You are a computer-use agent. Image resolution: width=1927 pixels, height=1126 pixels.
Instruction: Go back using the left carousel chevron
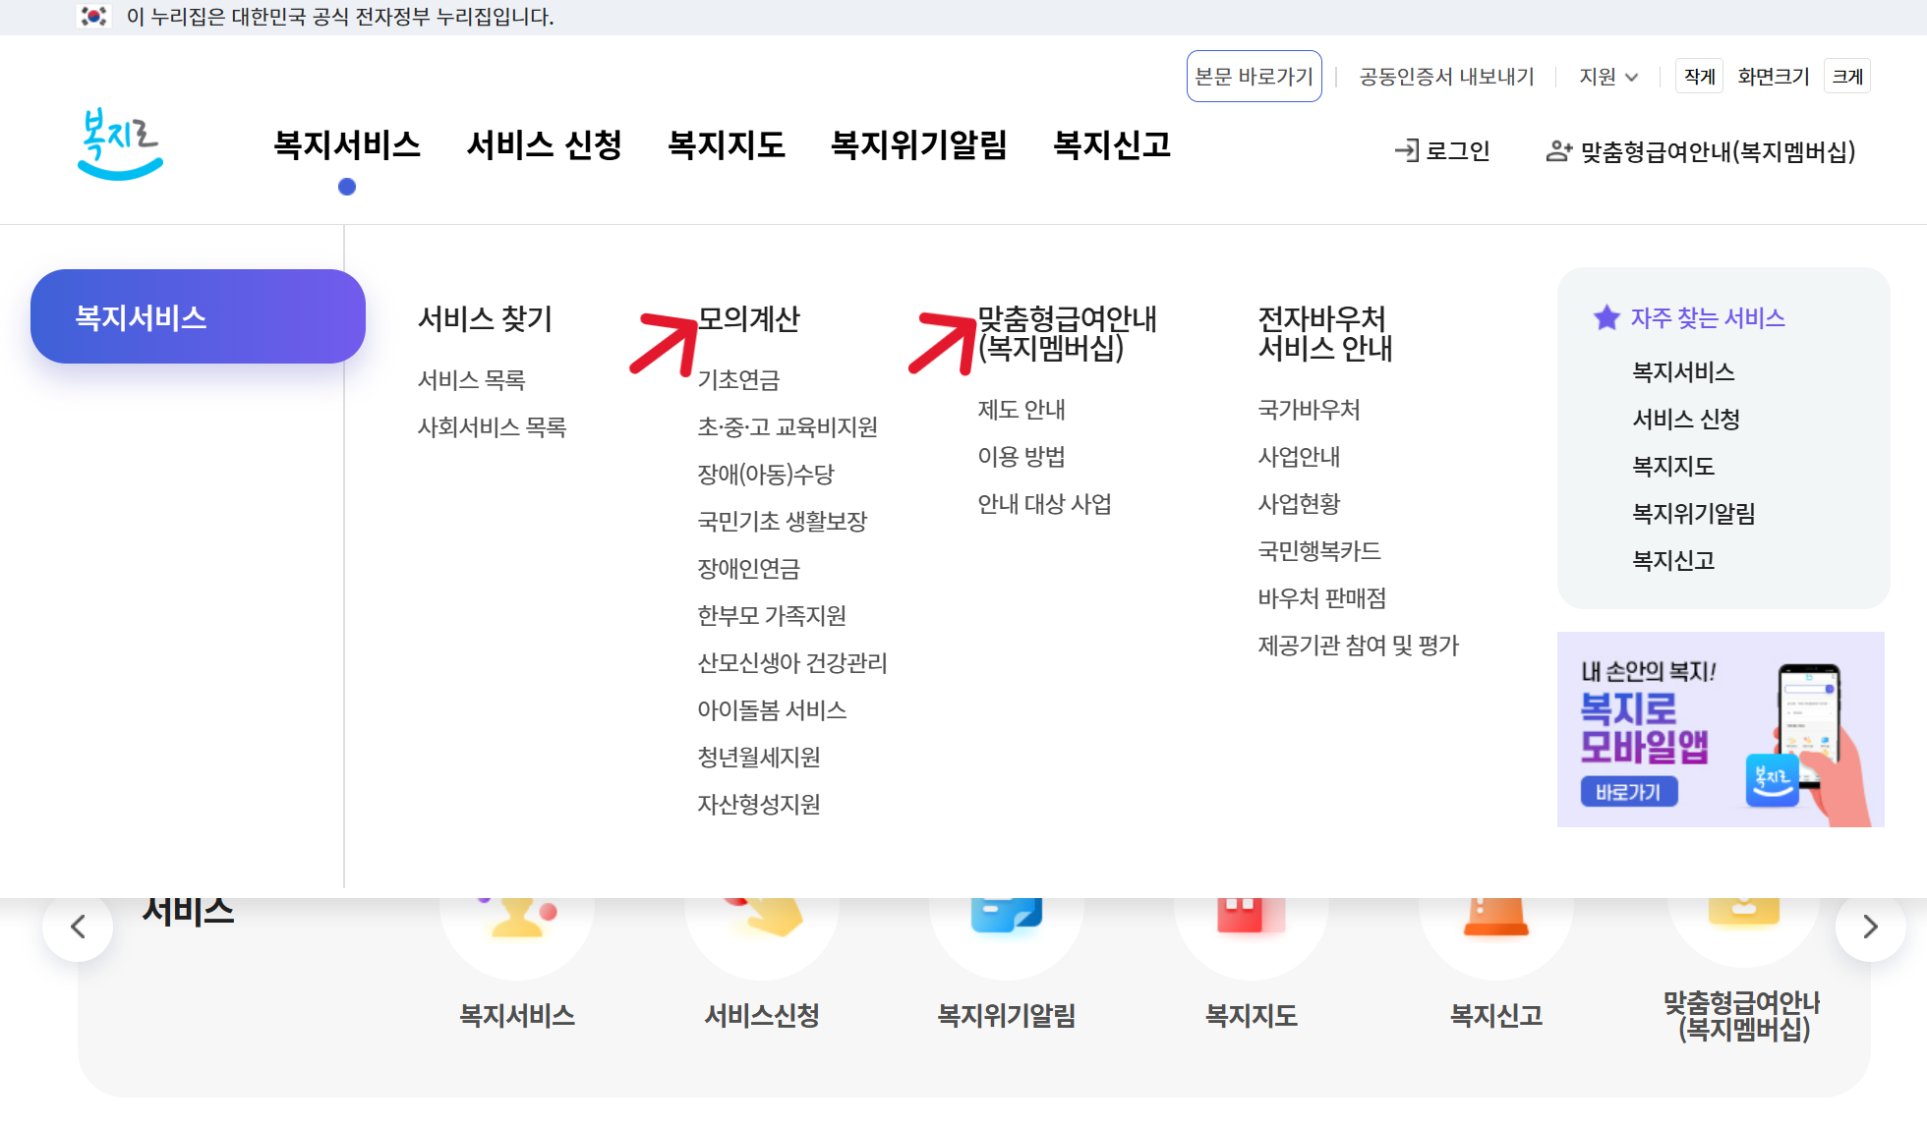[78, 925]
